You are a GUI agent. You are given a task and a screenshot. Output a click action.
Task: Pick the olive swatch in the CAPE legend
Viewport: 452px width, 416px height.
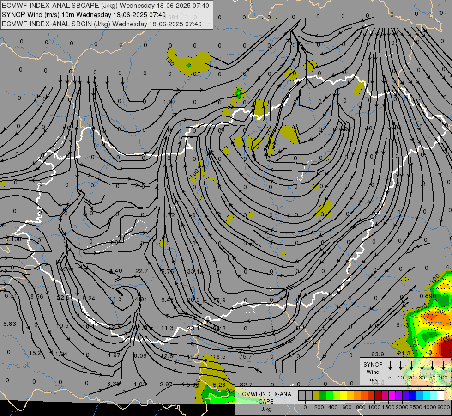pos(316,396)
